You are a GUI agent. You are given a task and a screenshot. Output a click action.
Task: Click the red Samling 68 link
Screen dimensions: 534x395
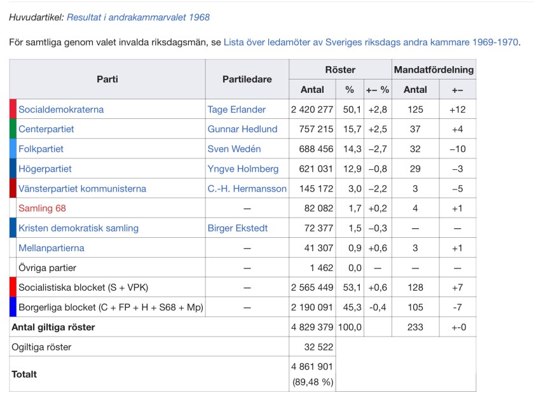pos(43,208)
